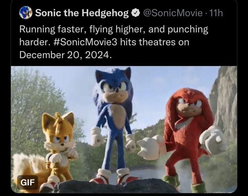Click the verified badge beside Sonic the Hedgehog

click(x=136, y=13)
